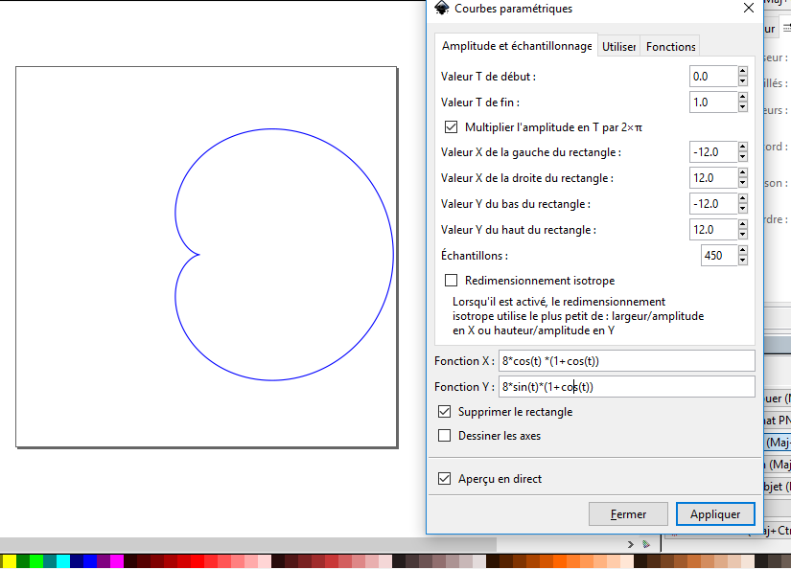Open the Utiliser tab
The image size is (791, 569).
pos(618,46)
